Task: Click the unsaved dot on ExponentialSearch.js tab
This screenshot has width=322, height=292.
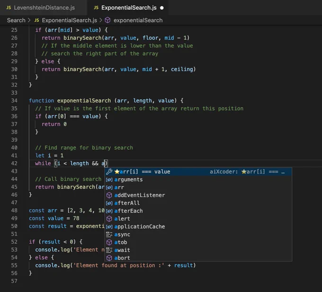Action: [x=162, y=8]
